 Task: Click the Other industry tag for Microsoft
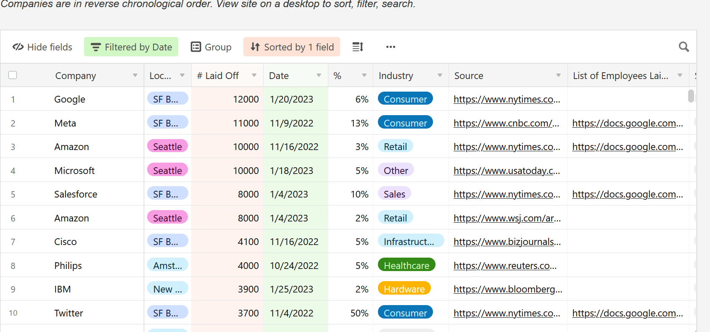(396, 170)
